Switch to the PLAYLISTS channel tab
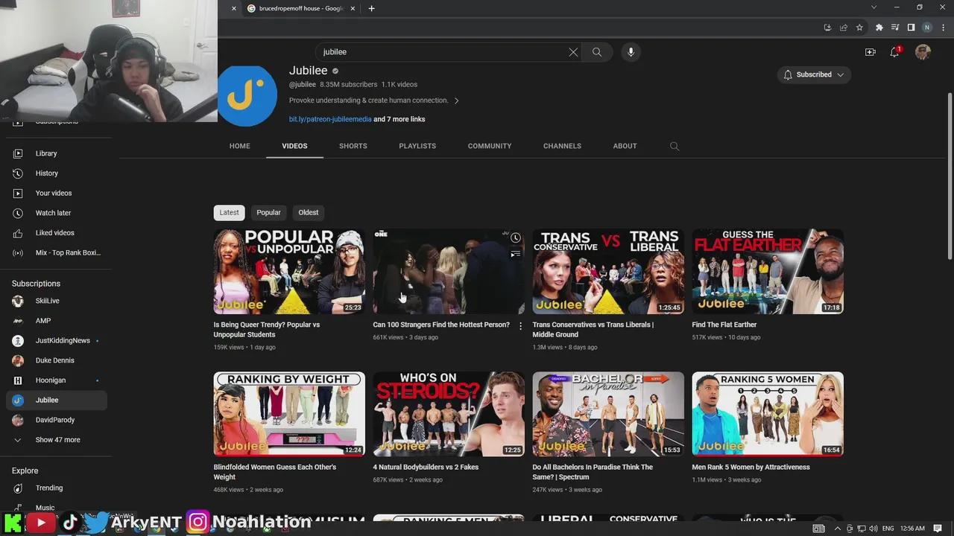The image size is (954, 536). [417, 146]
